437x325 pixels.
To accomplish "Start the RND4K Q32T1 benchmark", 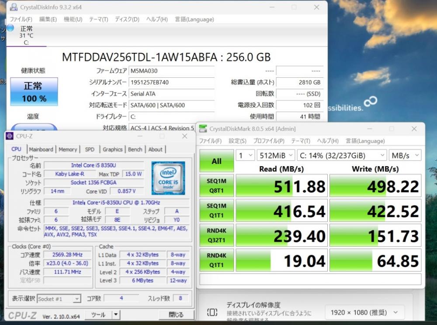I will (217, 235).
